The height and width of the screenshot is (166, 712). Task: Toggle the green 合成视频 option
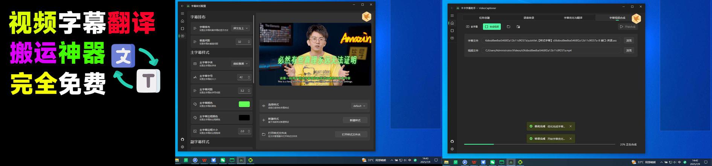(x=492, y=27)
